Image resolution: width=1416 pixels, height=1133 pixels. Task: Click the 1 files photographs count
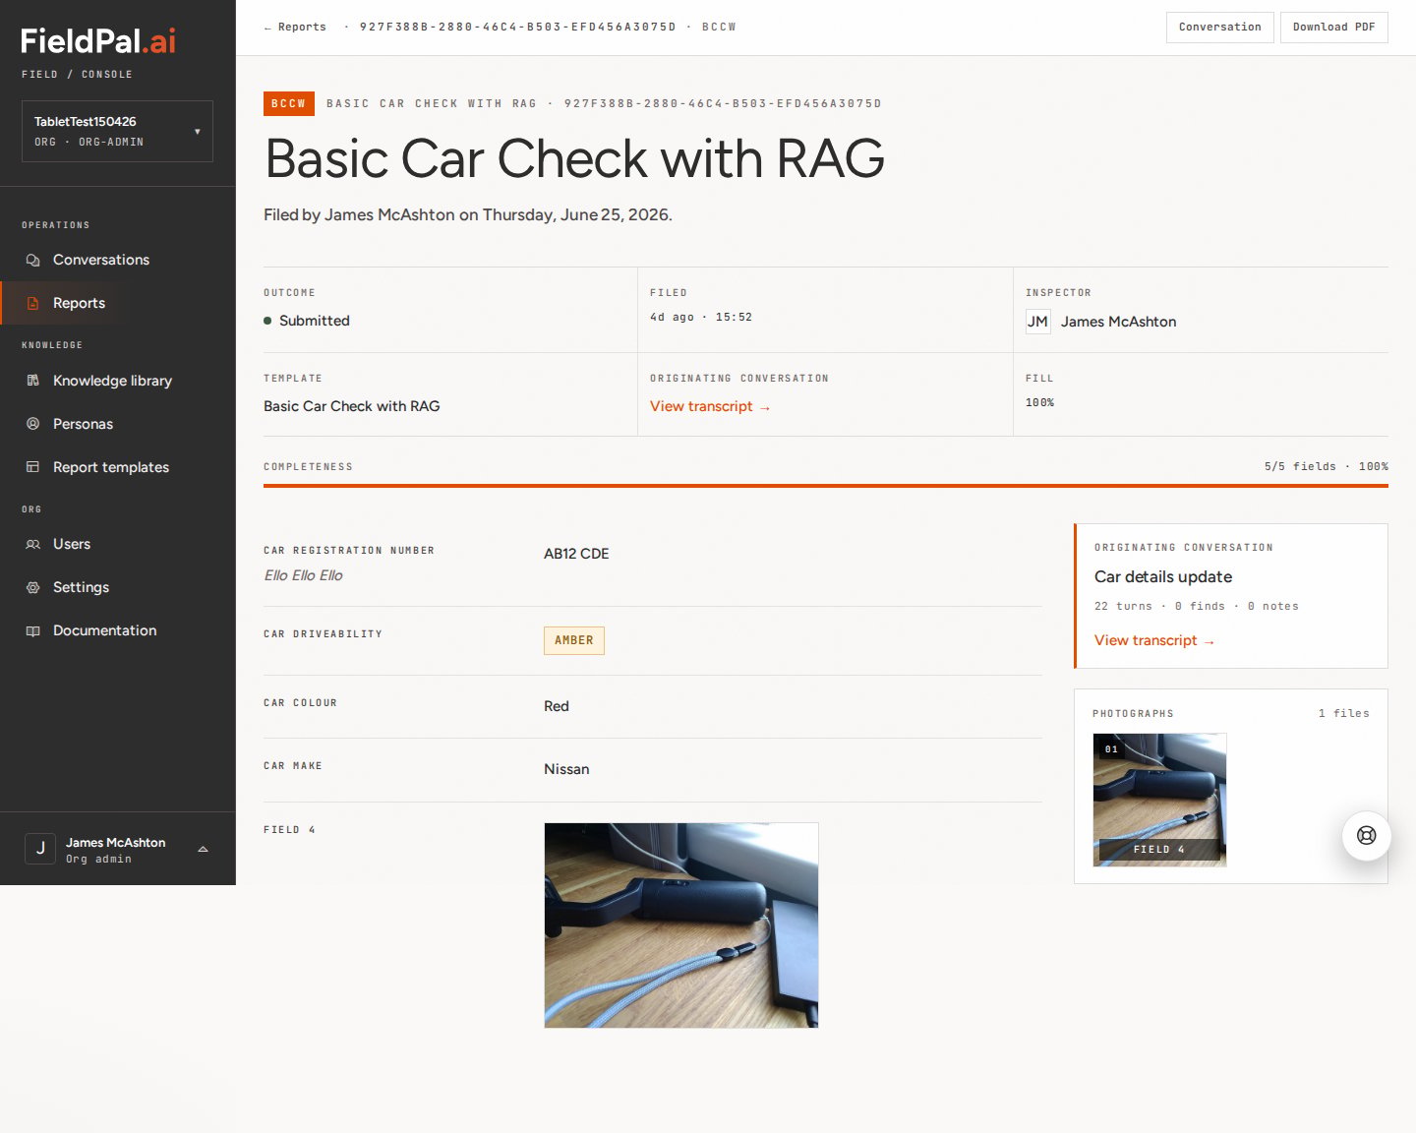1344,714
